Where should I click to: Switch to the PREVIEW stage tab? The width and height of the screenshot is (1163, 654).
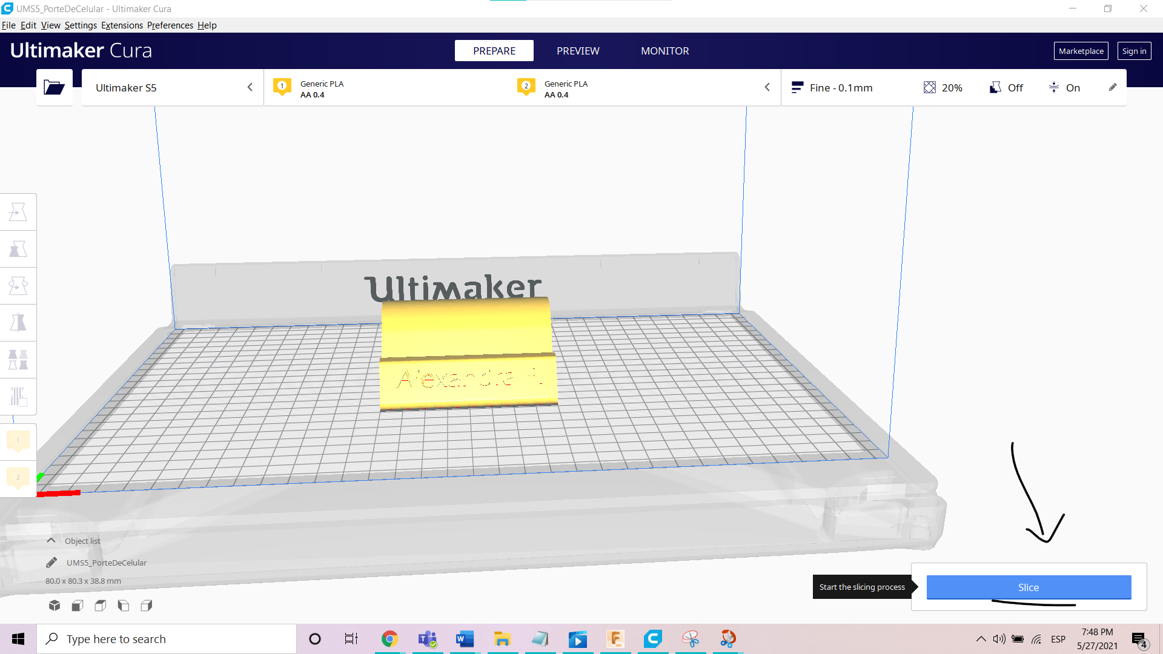(x=578, y=51)
